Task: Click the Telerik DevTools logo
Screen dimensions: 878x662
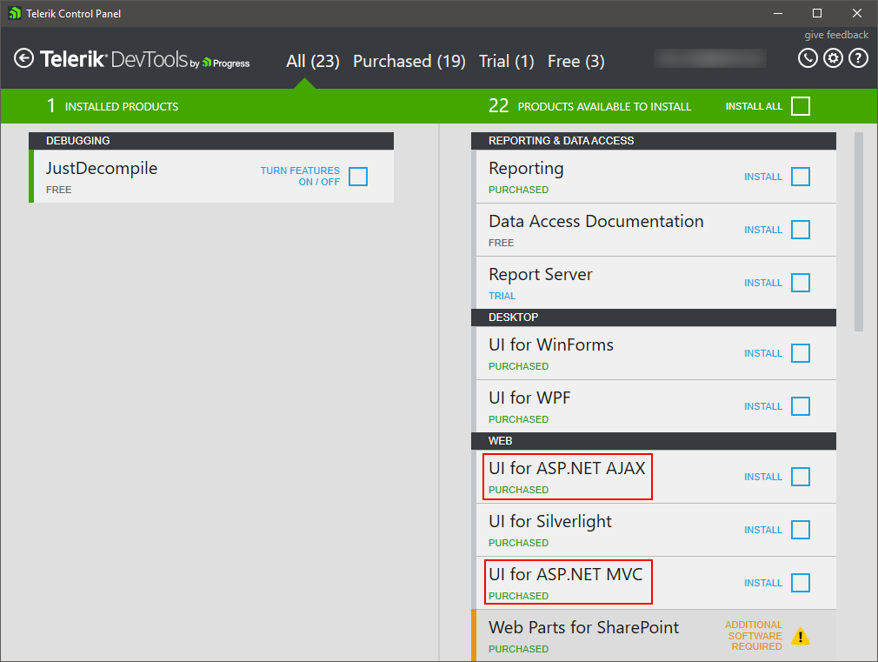Action: (145, 59)
